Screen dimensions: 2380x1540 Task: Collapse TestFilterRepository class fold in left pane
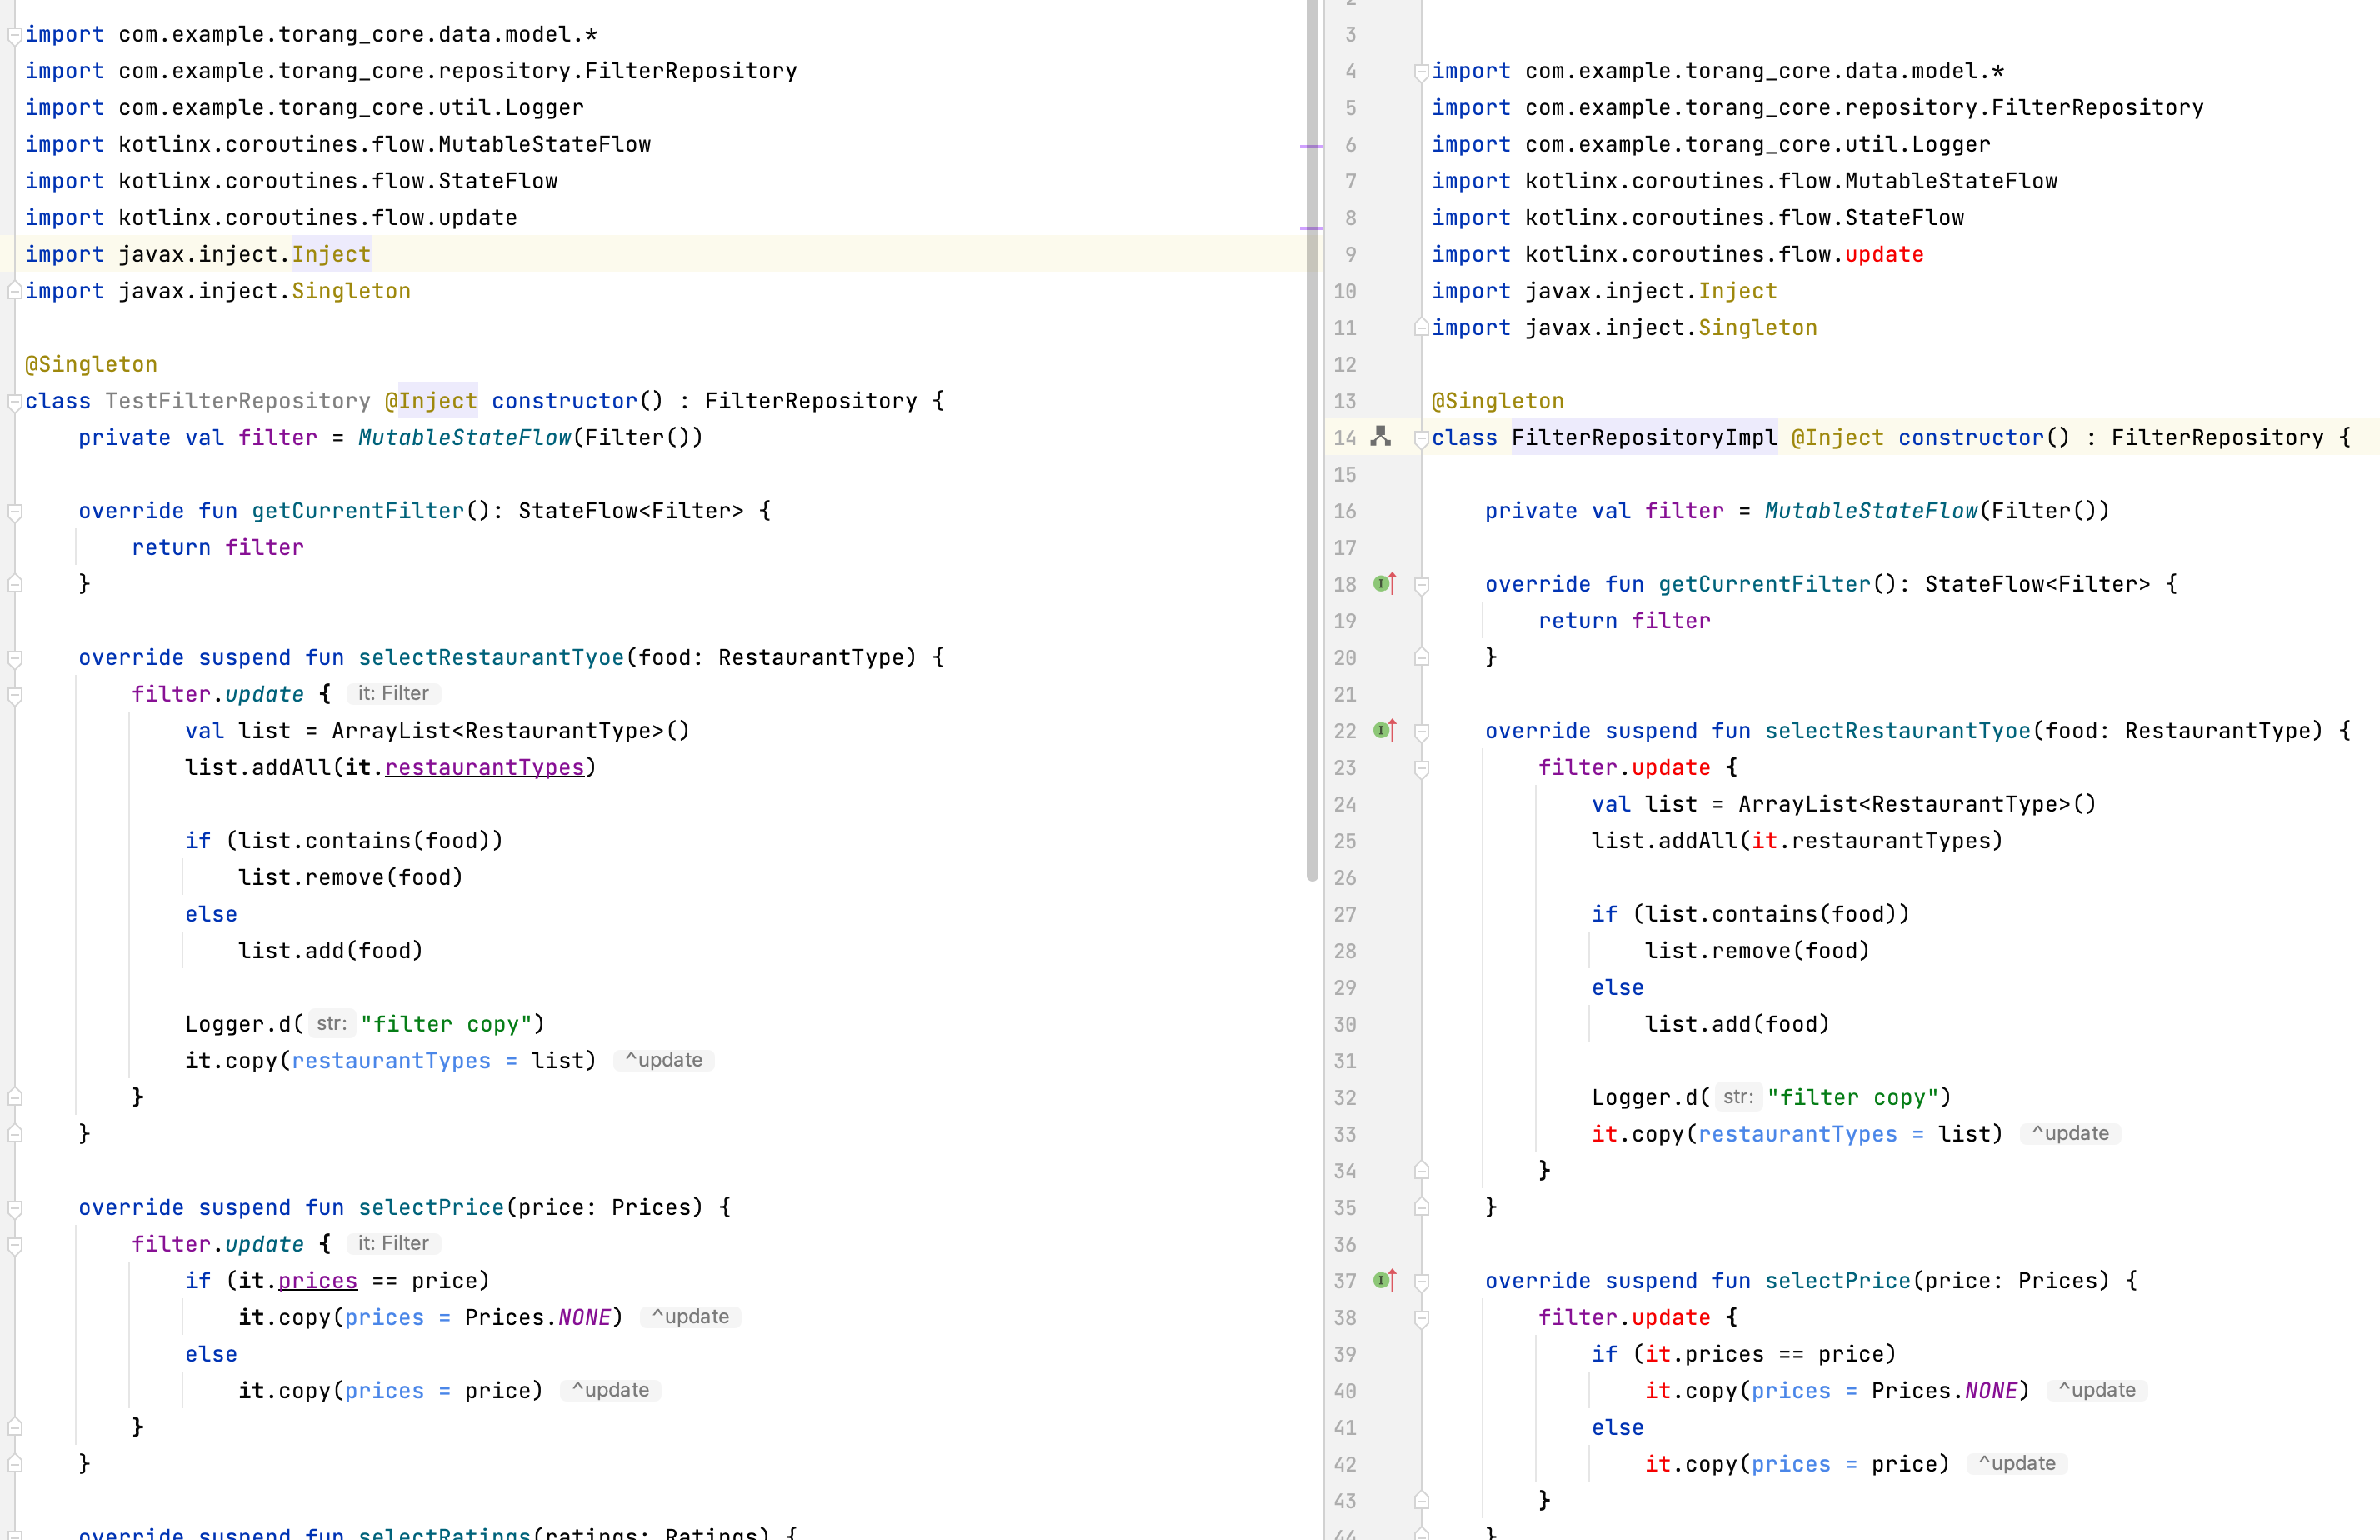tap(15, 402)
